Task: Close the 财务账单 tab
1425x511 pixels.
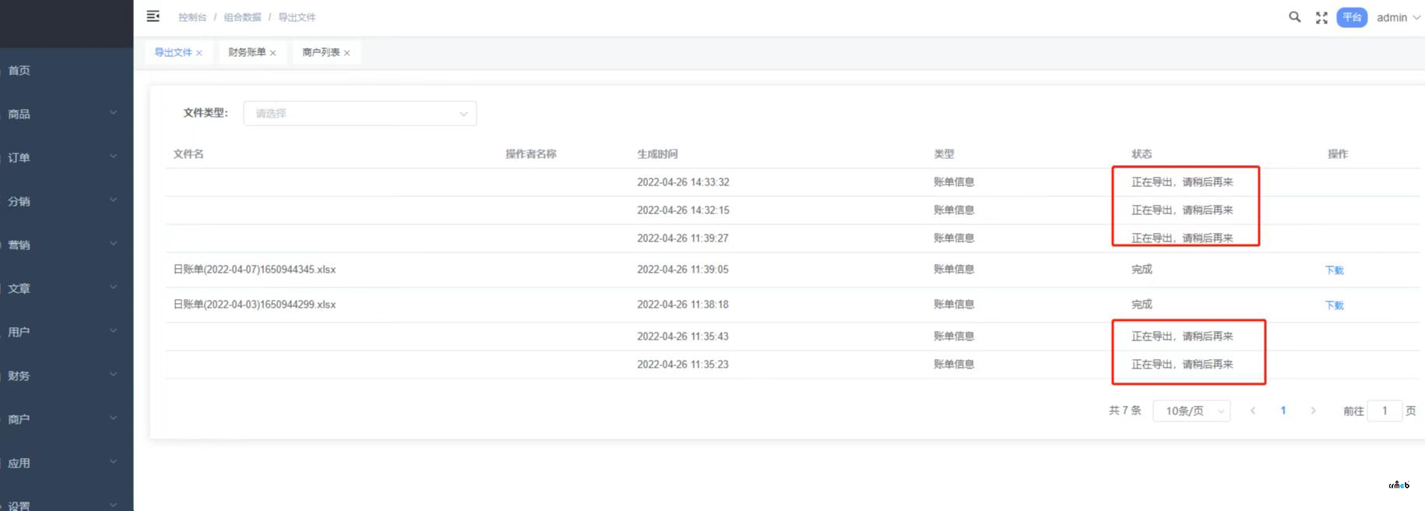Action: [273, 53]
